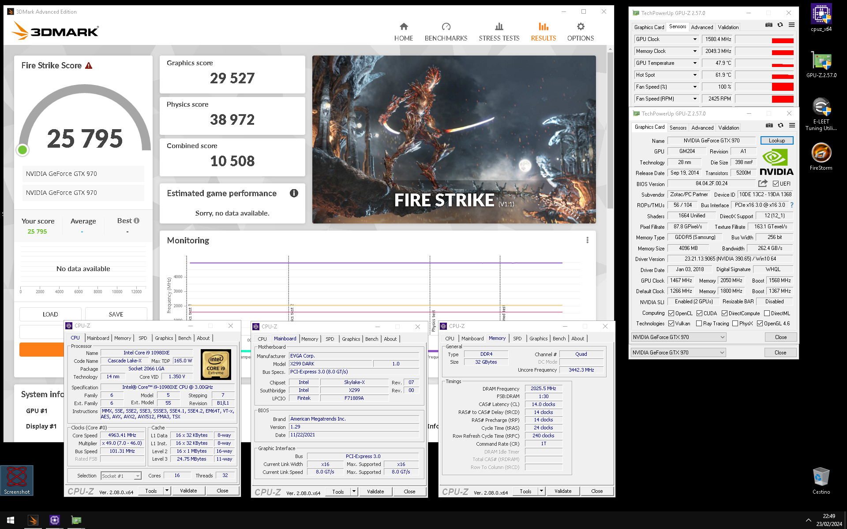Click BIOS share/export icon in GPU-Z
The image size is (847, 529).
coord(763,183)
